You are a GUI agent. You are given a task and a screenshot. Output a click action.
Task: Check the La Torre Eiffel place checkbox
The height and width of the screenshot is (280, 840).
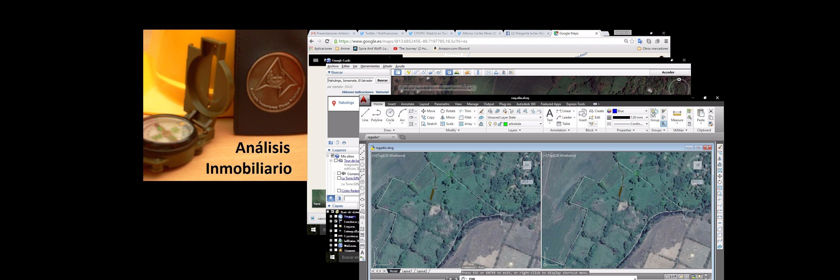(x=339, y=178)
